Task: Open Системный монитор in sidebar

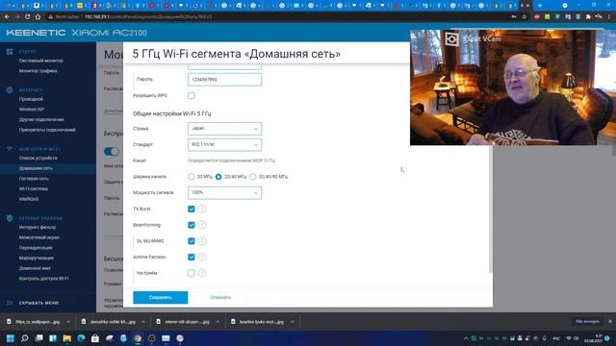Action: (x=40, y=61)
